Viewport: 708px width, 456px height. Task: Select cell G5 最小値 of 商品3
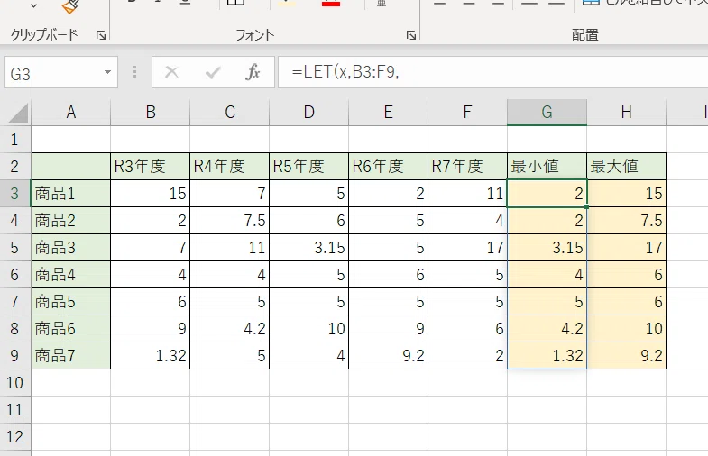point(547,248)
